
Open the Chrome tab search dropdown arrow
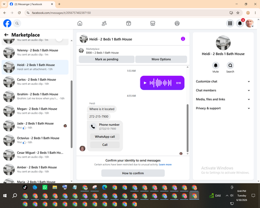point(4,4)
